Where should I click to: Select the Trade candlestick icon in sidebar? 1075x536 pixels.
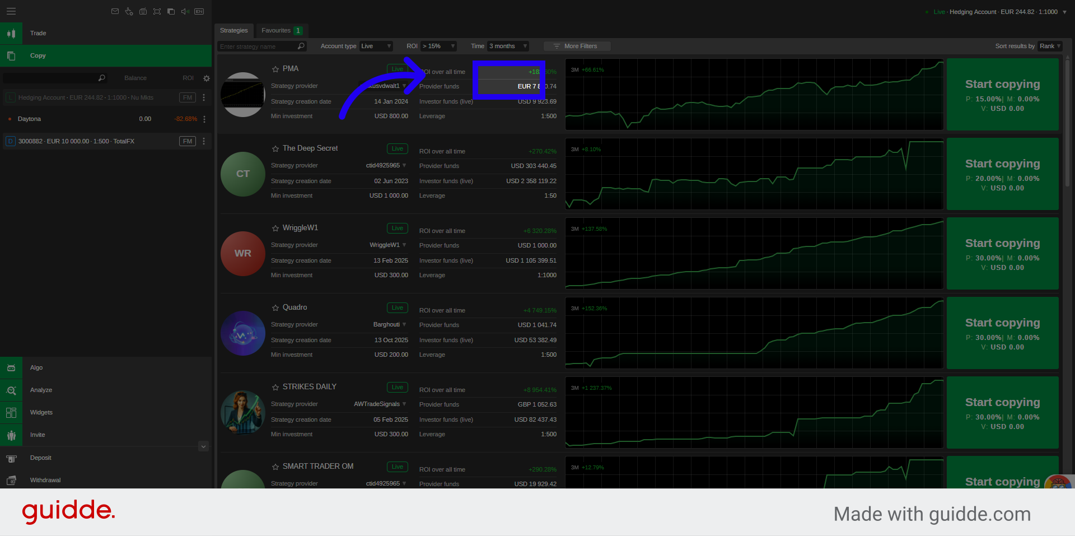point(11,33)
